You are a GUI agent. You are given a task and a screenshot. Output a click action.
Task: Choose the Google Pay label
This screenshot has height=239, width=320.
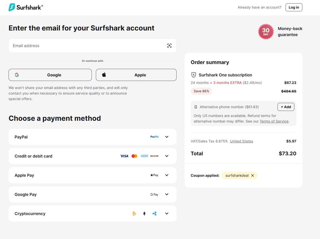click(26, 195)
